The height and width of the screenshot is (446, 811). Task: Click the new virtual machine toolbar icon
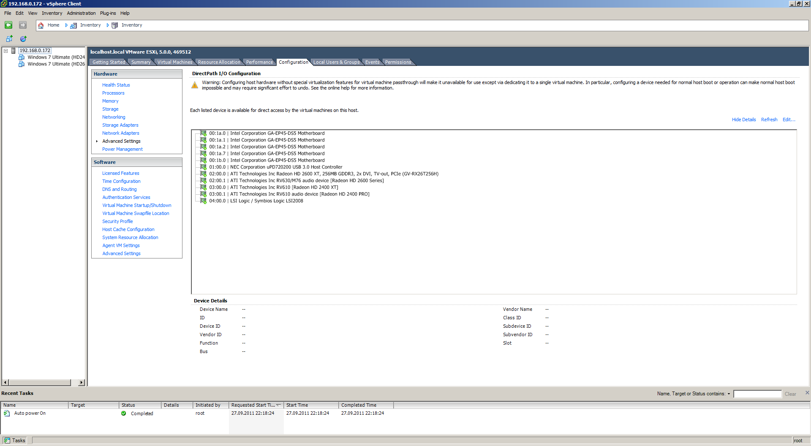9,39
